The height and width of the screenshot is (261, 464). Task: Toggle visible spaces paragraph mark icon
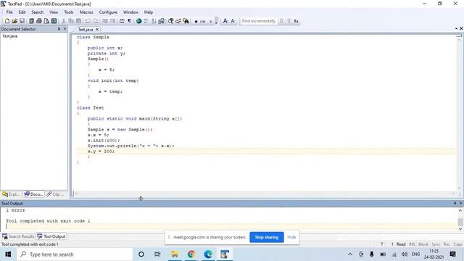(x=129, y=21)
